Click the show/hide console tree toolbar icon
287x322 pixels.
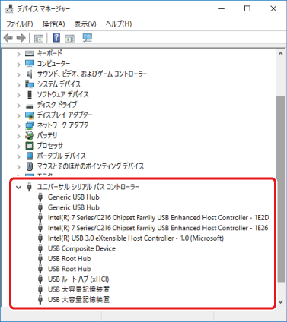(x=39, y=38)
